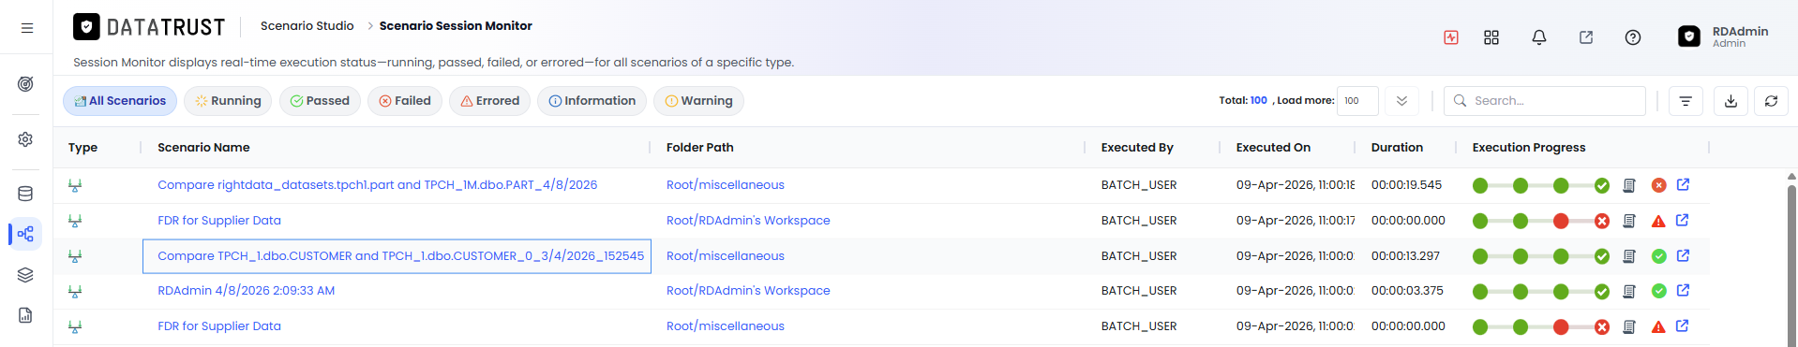The width and height of the screenshot is (1798, 347).
Task: Expand the load more chevron
Action: click(1401, 101)
